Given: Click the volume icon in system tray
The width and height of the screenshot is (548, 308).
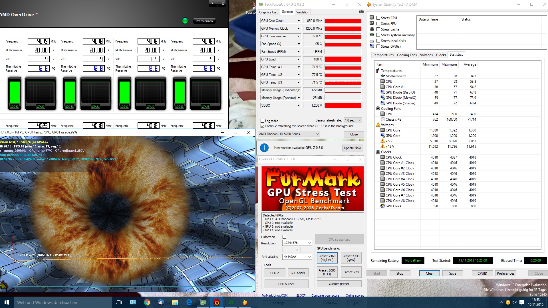Looking at the screenshot, I should (x=515, y=302).
